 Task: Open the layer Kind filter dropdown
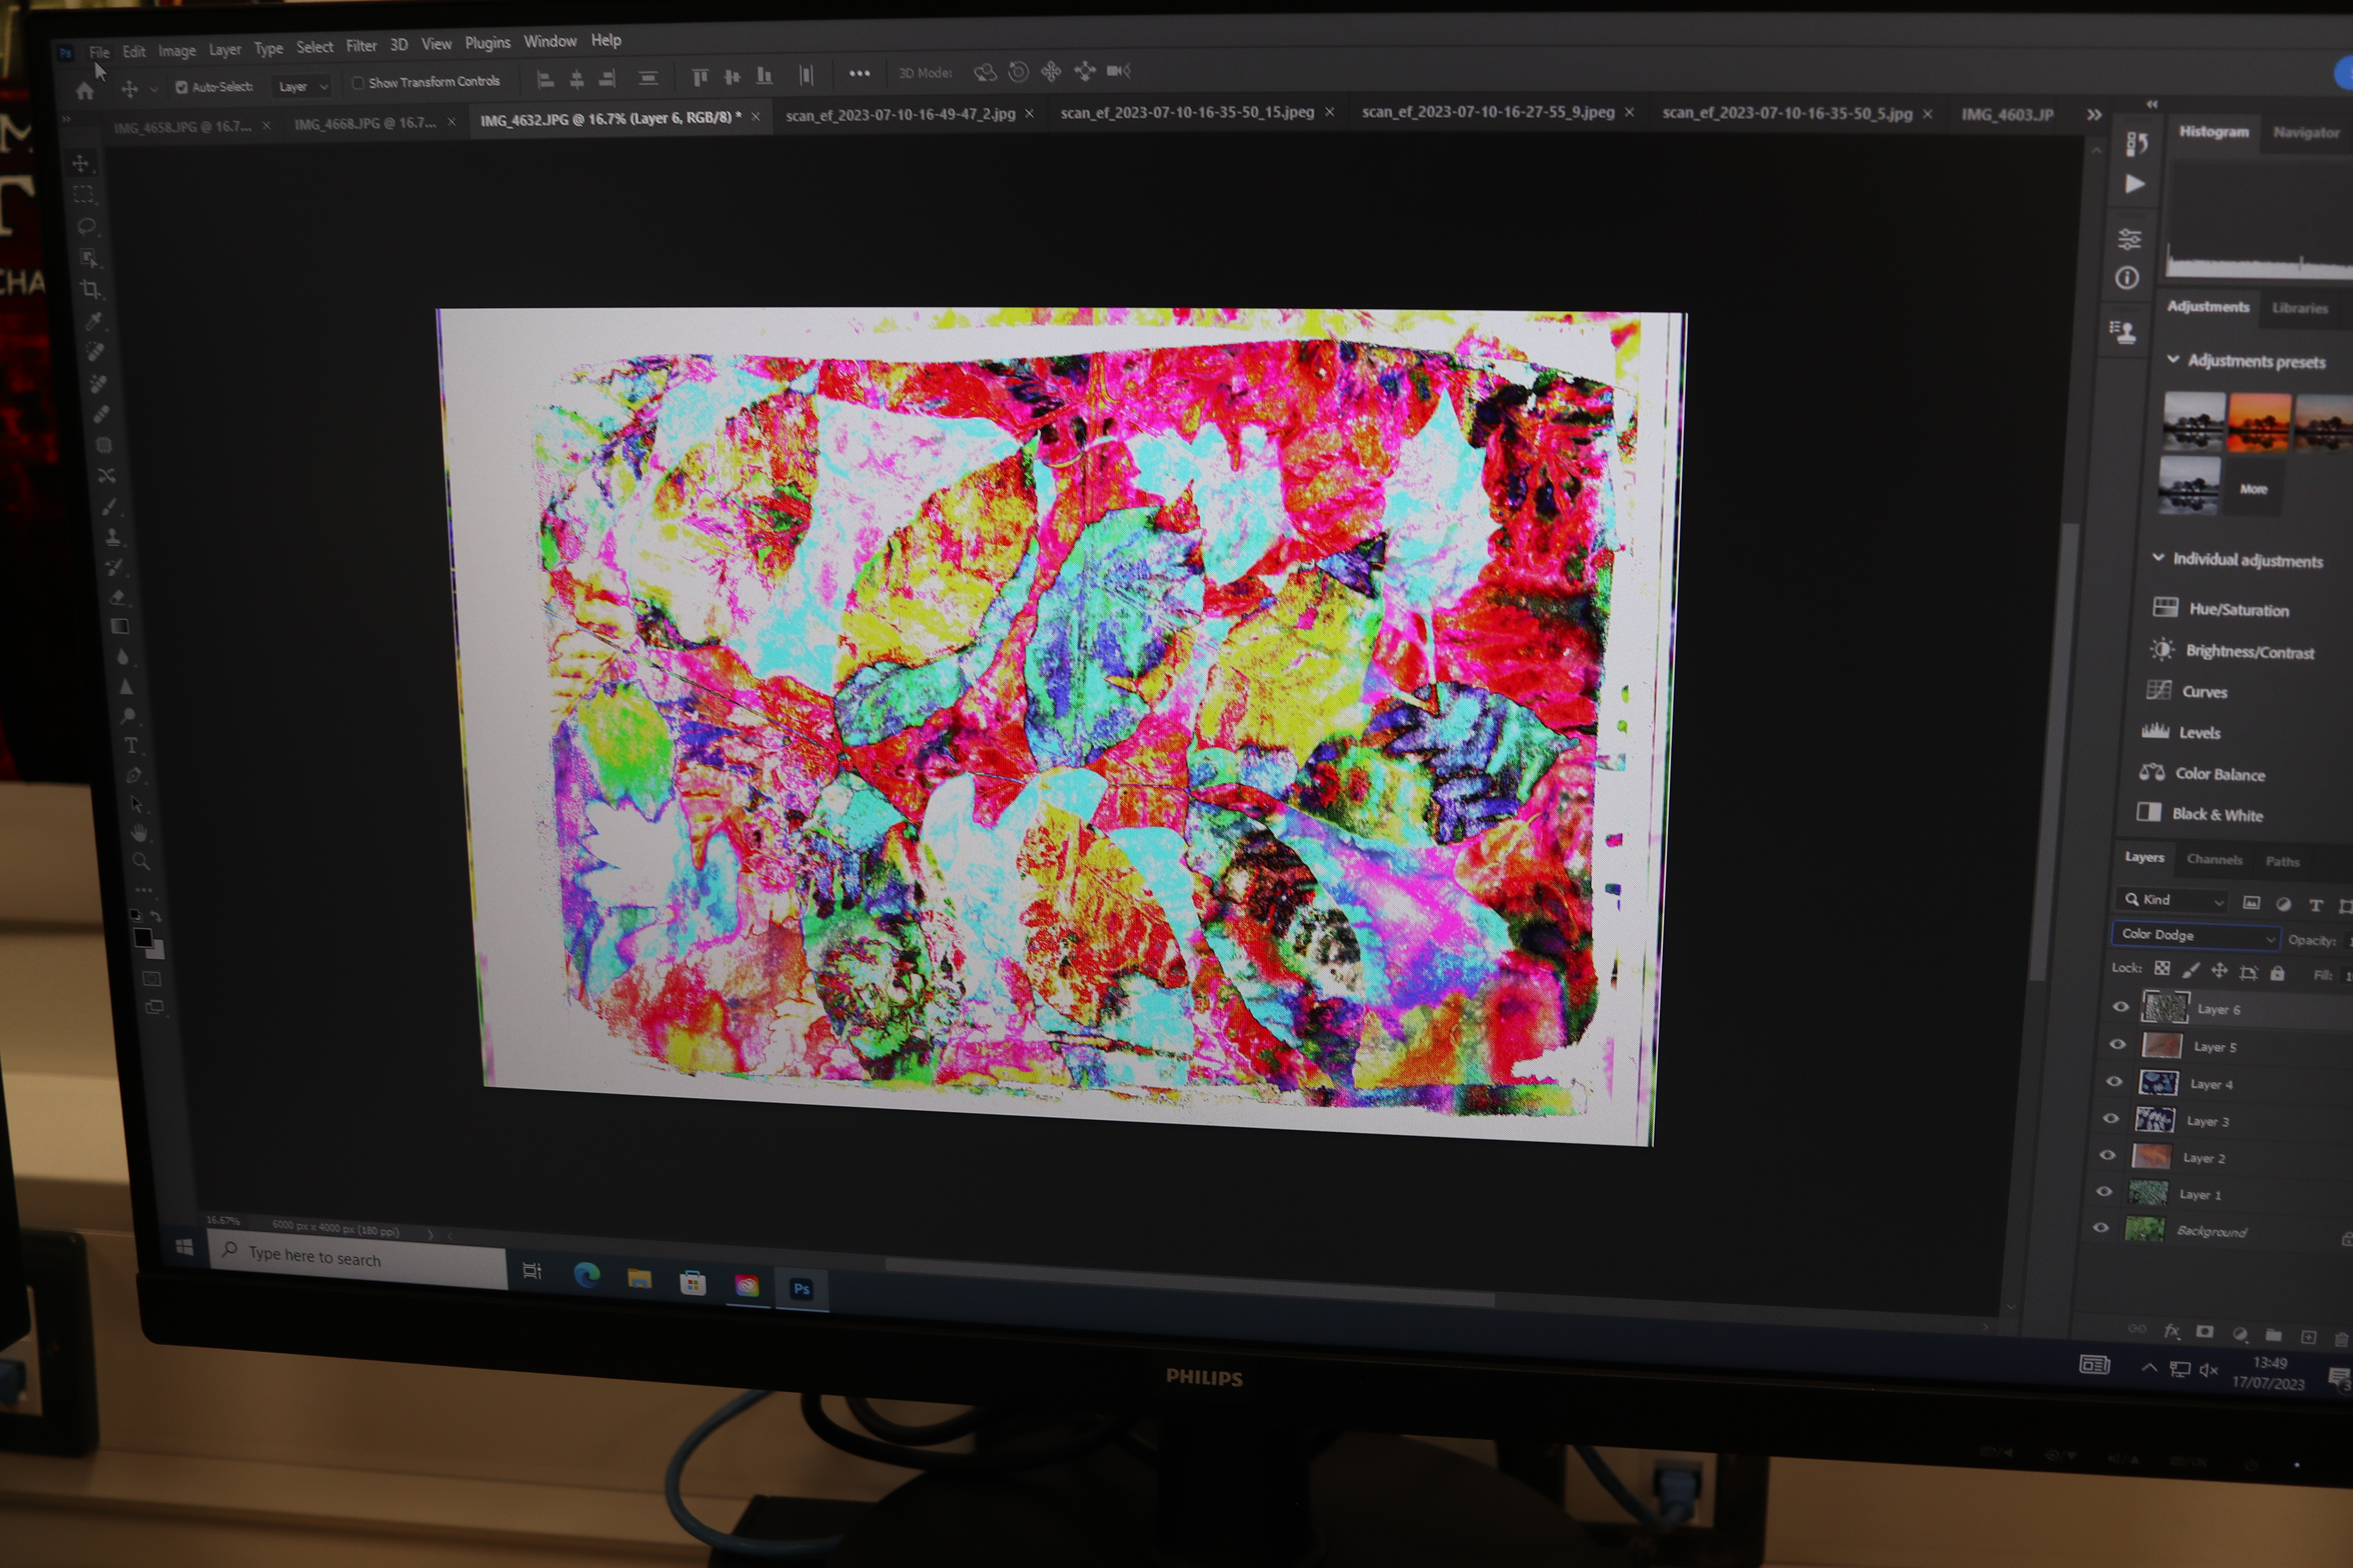tap(2172, 900)
